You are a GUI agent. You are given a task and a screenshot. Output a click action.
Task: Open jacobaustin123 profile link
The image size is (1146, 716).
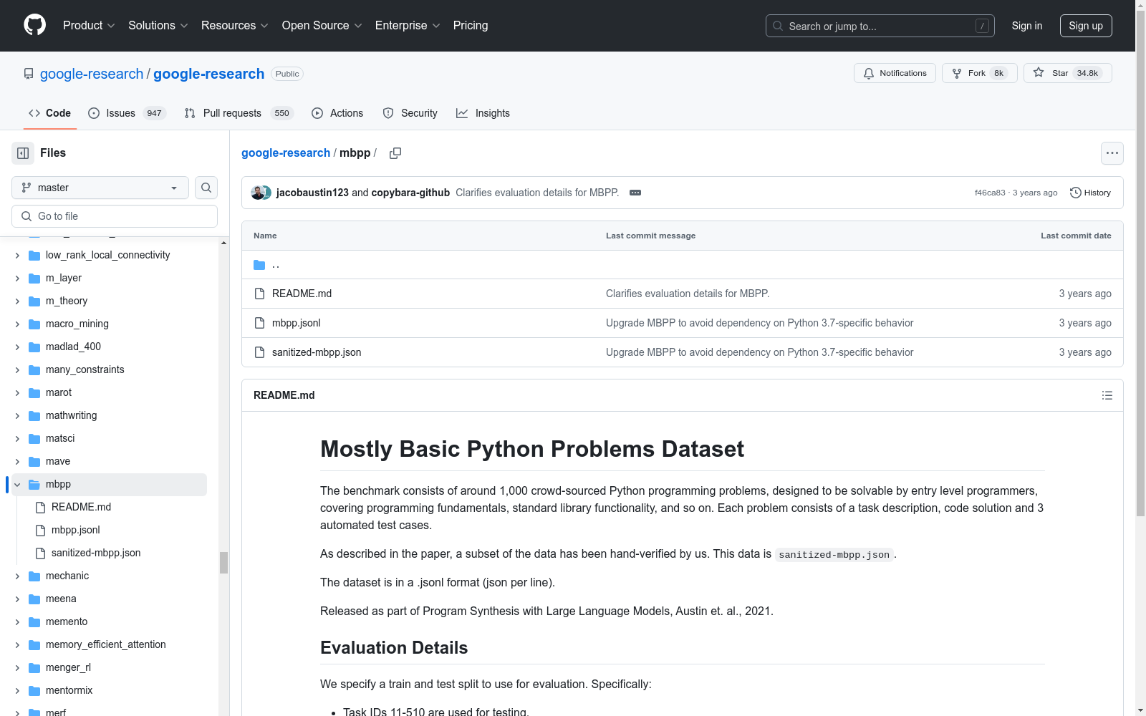312,193
